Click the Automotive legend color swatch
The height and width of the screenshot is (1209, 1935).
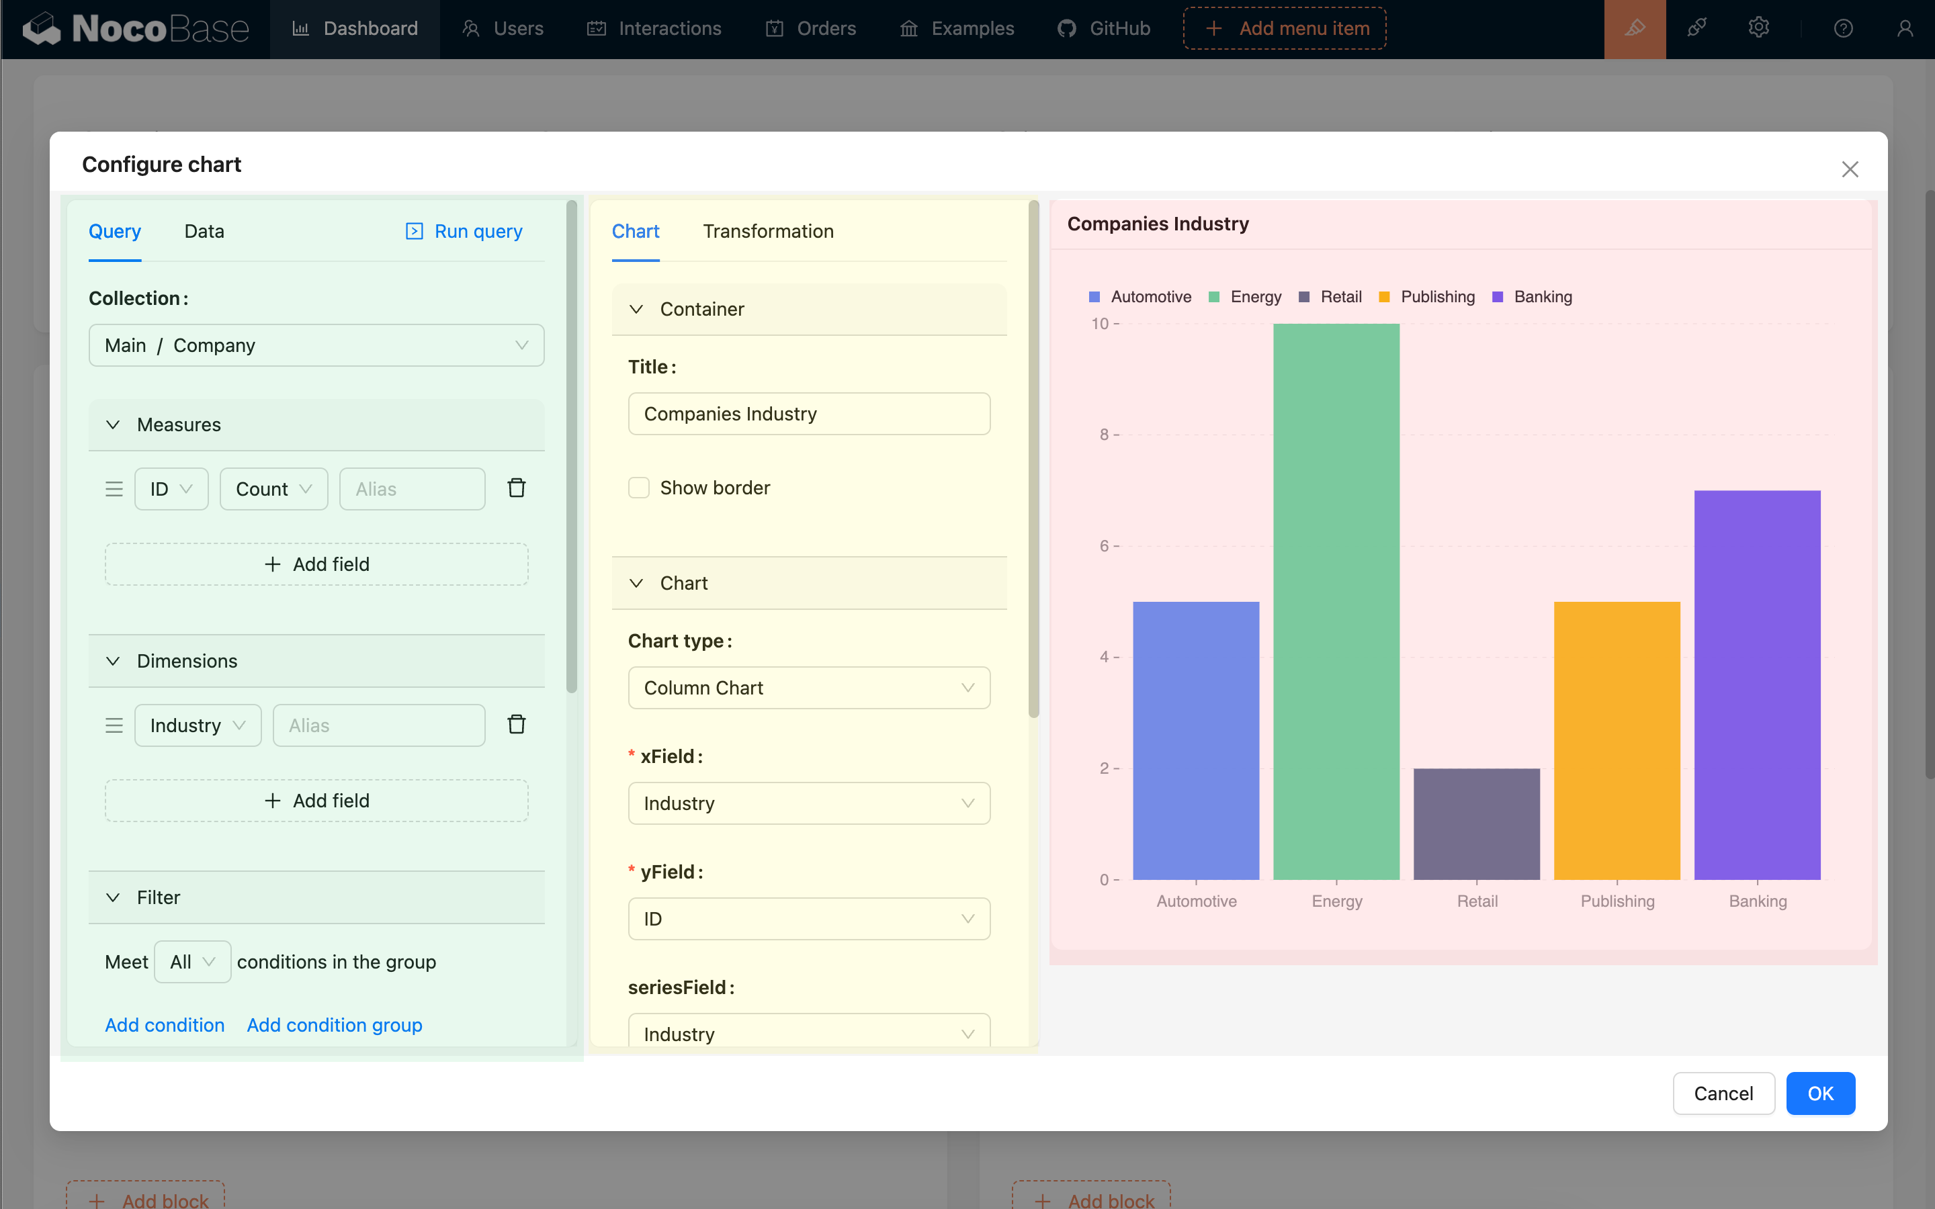(1094, 297)
